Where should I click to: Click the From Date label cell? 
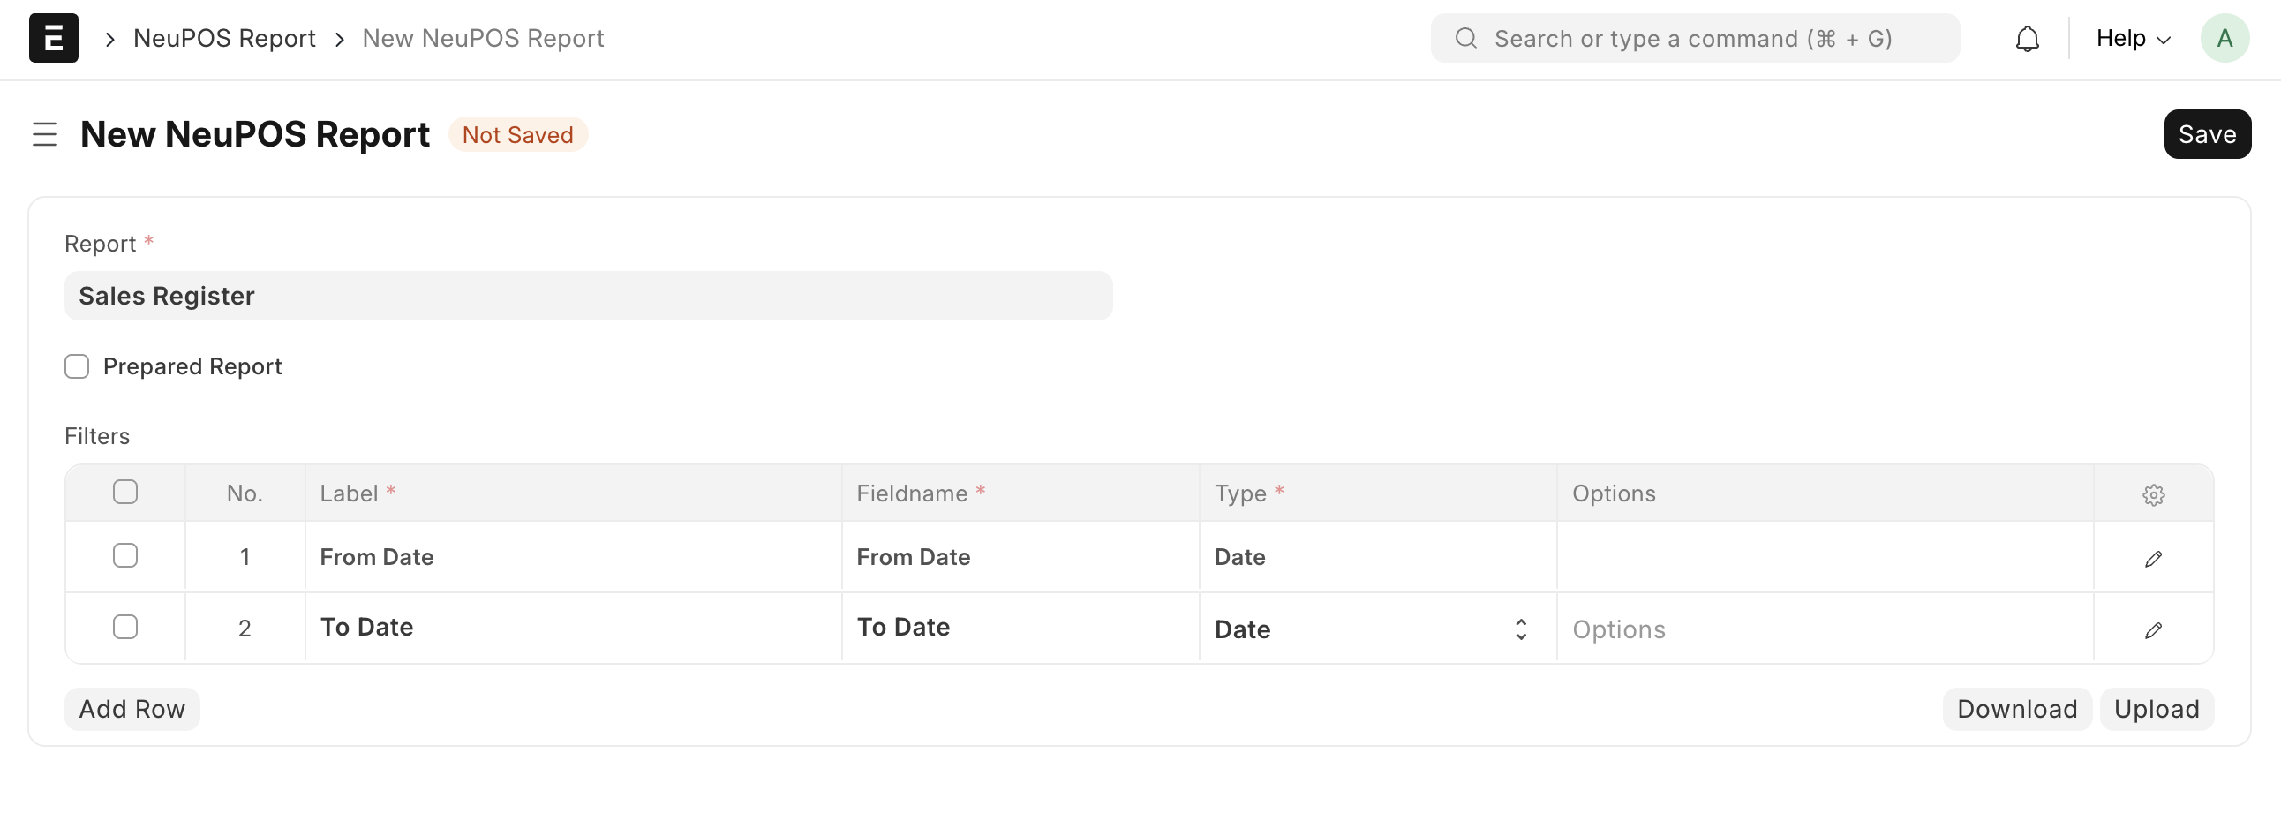[573, 557]
